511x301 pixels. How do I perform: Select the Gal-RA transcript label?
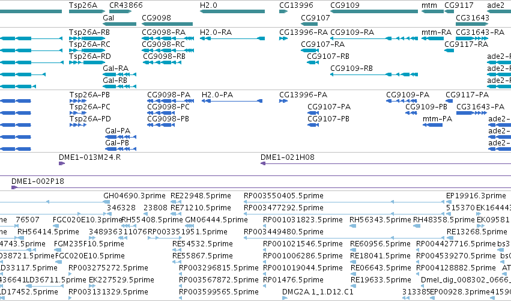pos(116,68)
